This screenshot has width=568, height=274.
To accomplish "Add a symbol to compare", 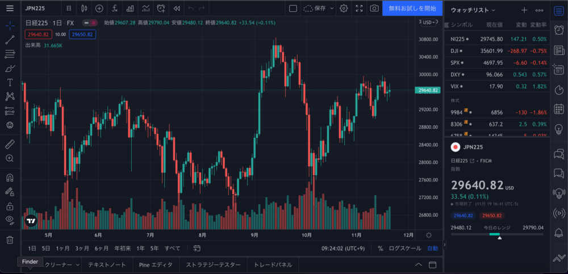I will coord(99,8).
